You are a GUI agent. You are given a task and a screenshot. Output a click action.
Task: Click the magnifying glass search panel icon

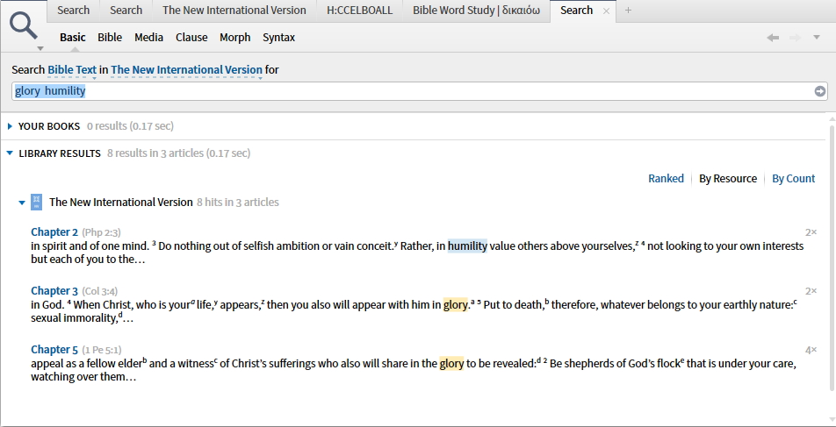24,25
